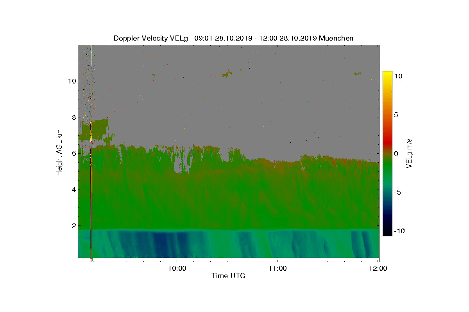Click the colorbar label "VELg m/s"
Image resolution: width=469 pixels, height=312 pixels.
(x=409, y=153)
